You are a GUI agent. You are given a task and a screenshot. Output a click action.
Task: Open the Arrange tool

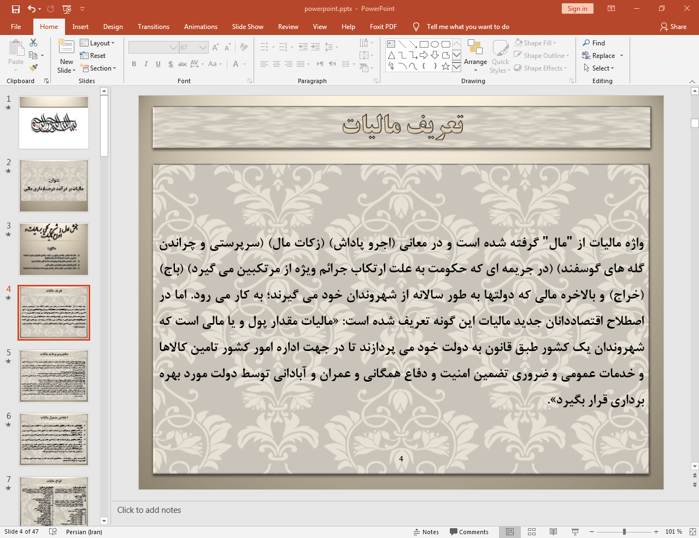475,55
